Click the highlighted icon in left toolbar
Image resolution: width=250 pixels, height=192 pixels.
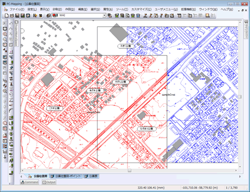tap(5, 146)
